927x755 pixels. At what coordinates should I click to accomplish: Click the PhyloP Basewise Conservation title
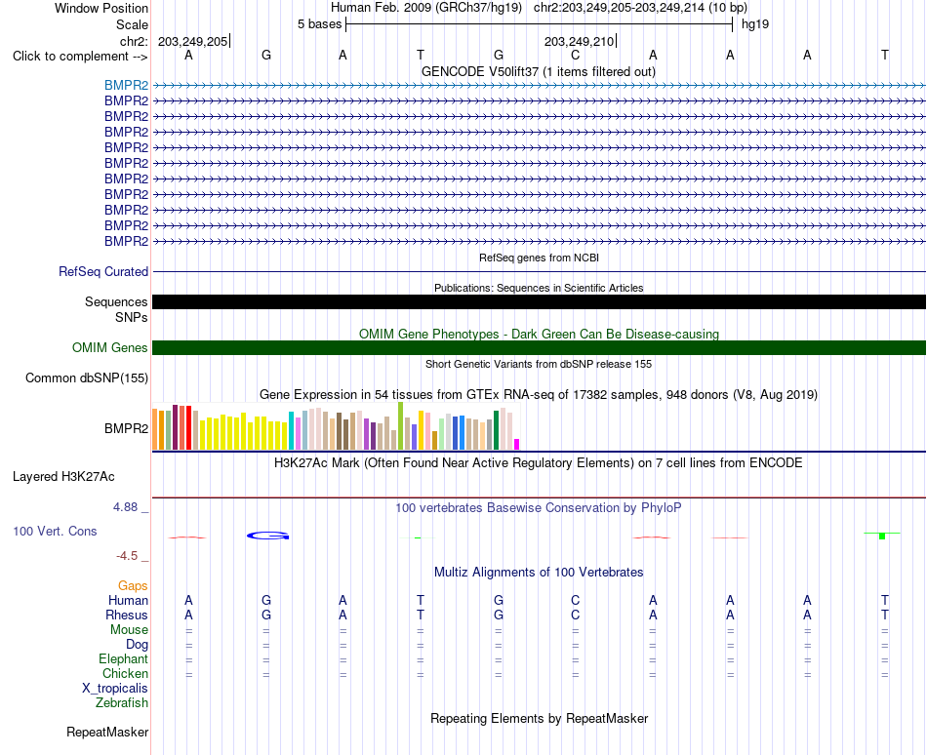tap(539, 507)
